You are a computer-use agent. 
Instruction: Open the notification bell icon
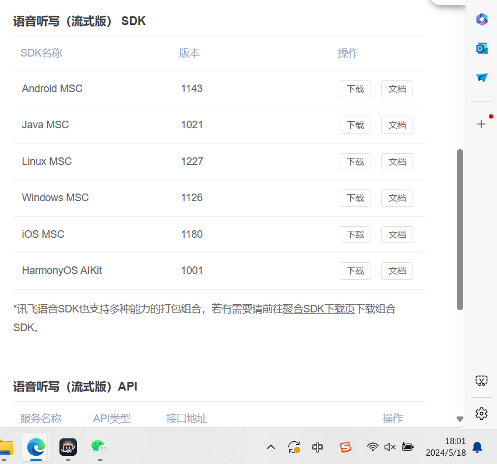(477, 447)
